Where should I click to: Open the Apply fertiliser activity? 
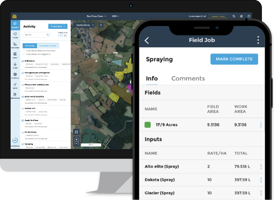[46, 123]
